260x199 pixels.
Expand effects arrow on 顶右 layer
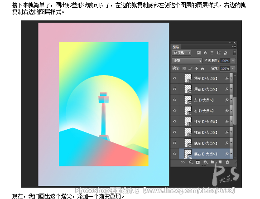tap(231, 89)
